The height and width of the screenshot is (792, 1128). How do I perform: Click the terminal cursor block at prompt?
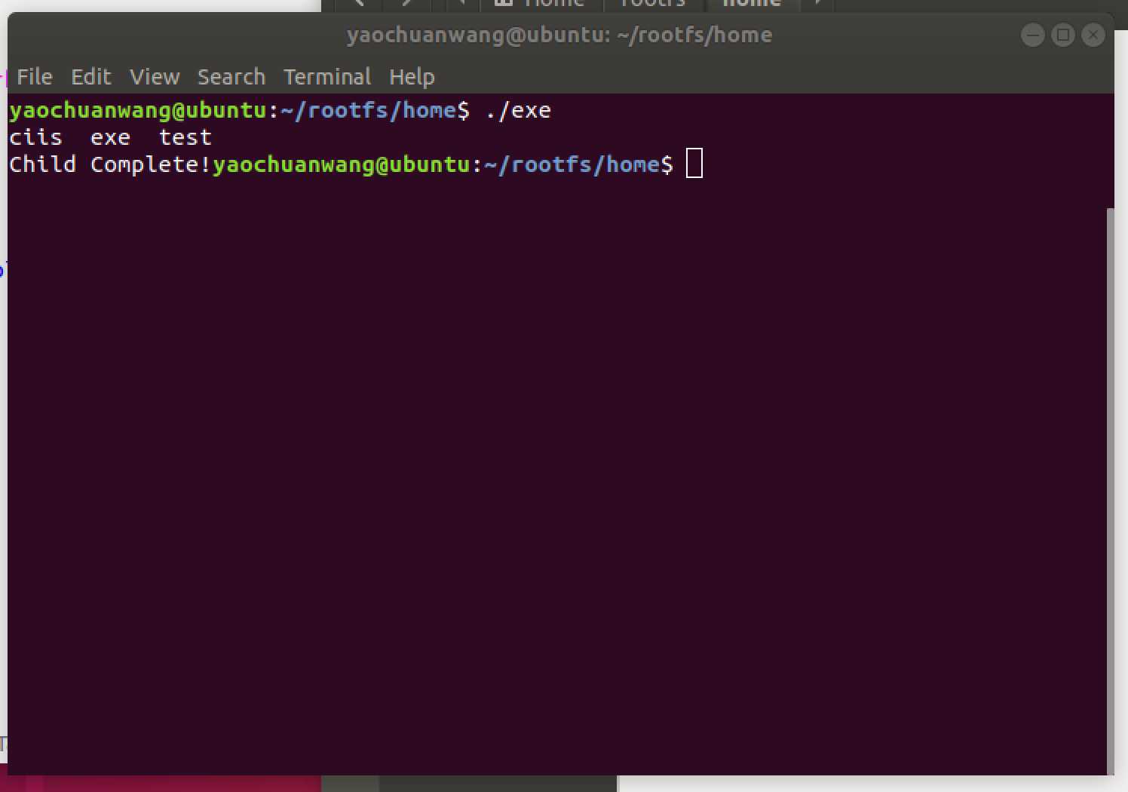click(694, 164)
